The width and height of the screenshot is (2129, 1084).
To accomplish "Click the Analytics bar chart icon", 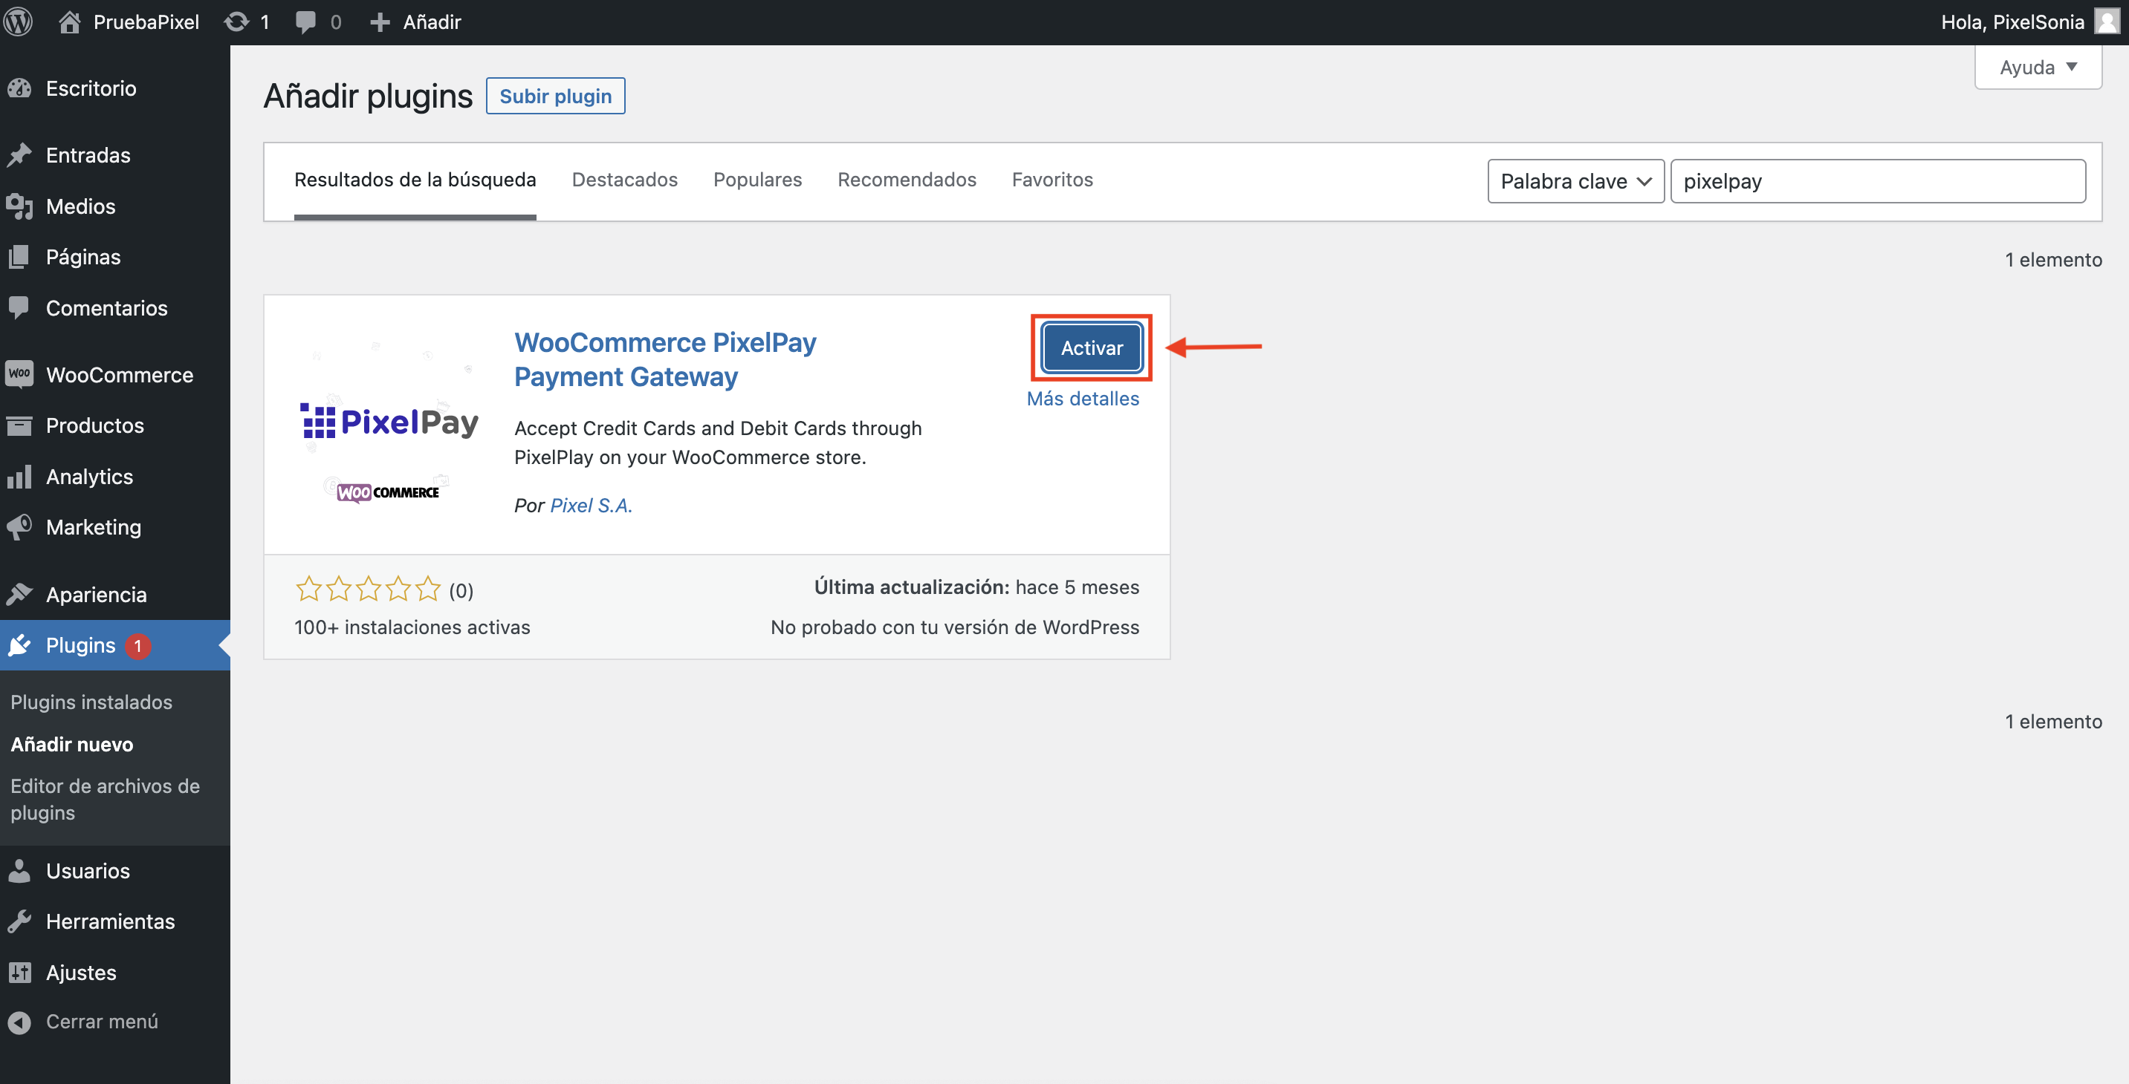I will coord(19,477).
